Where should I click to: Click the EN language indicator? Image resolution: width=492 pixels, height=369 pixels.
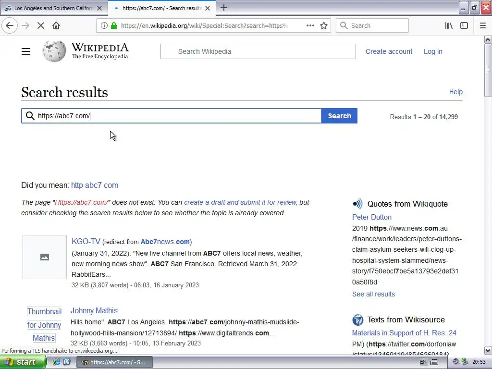(423, 362)
